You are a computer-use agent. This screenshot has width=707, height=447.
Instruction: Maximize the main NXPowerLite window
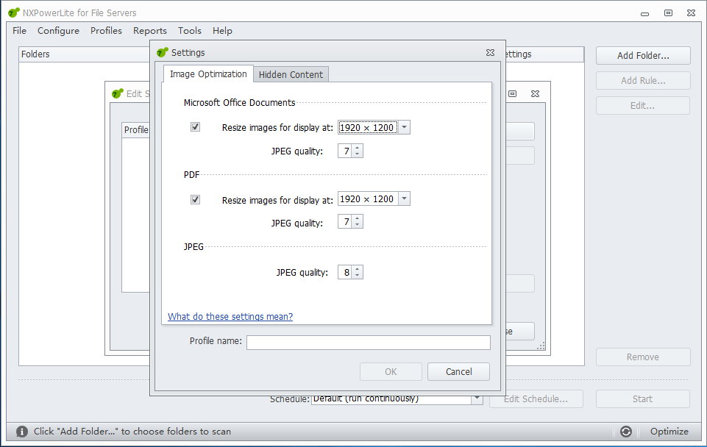668,13
